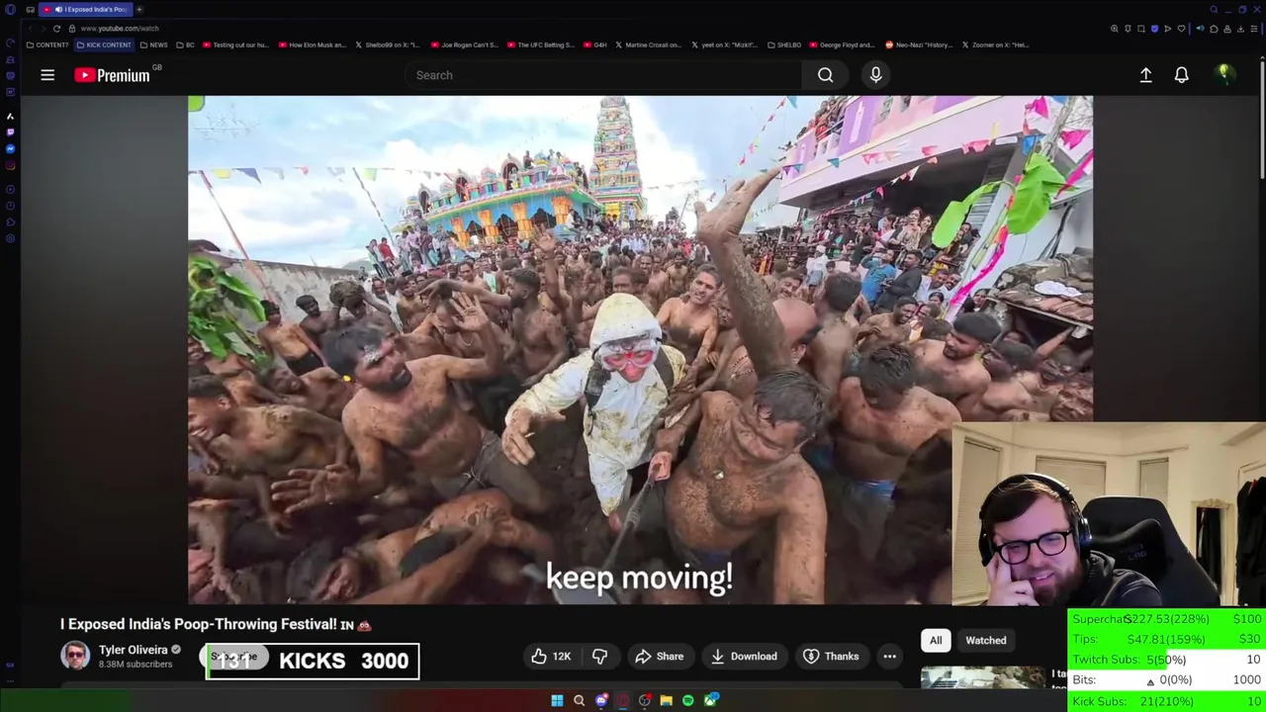1266x712 pixels.
Task: Open browser zoom magnifier icon
Action: point(1114,29)
